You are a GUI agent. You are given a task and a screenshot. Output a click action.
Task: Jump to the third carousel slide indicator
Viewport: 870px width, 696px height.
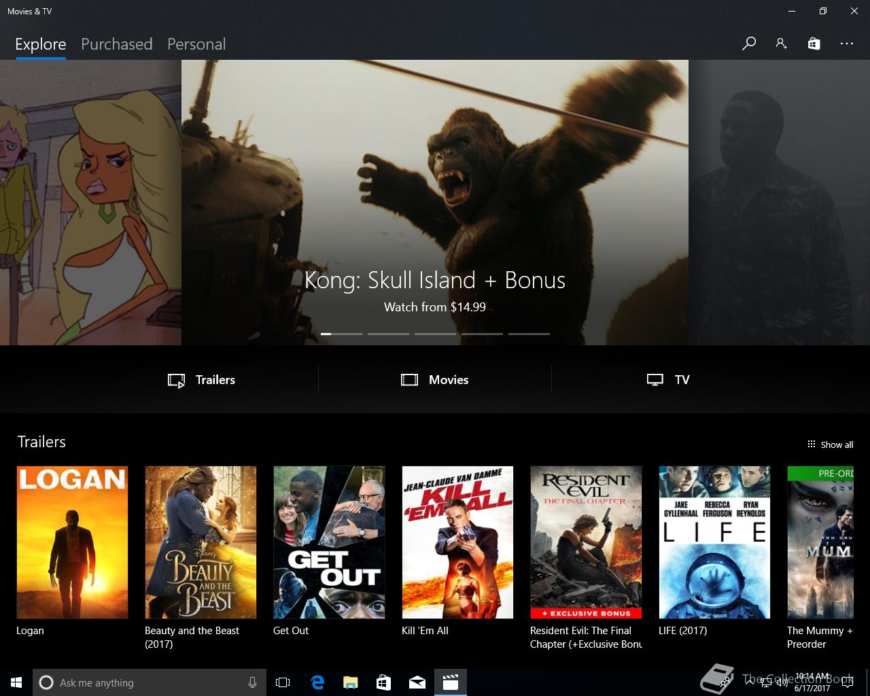point(435,334)
